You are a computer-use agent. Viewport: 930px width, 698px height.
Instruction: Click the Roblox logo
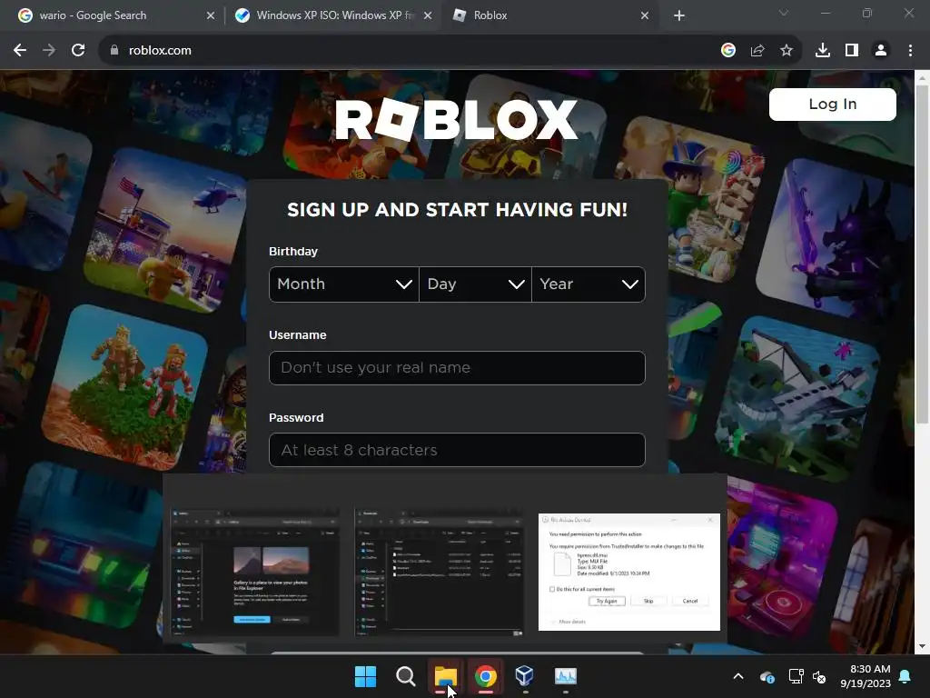(457, 119)
